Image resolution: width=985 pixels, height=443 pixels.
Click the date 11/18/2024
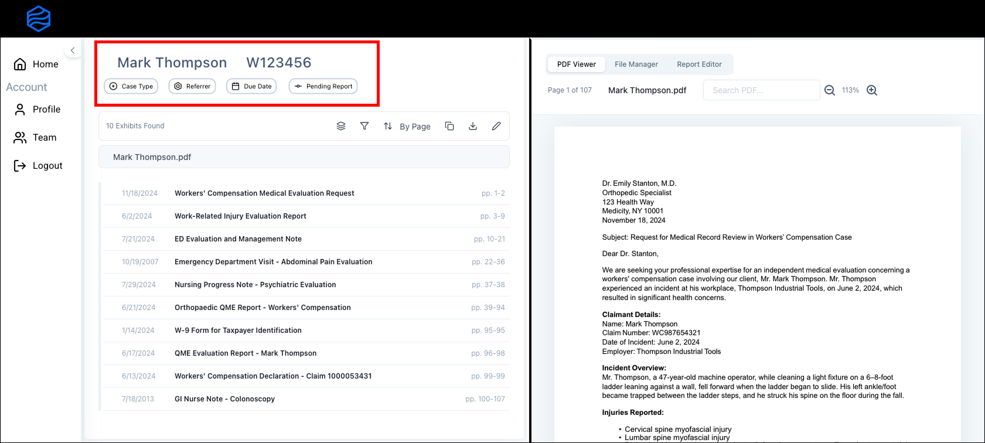click(x=139, y=193)
